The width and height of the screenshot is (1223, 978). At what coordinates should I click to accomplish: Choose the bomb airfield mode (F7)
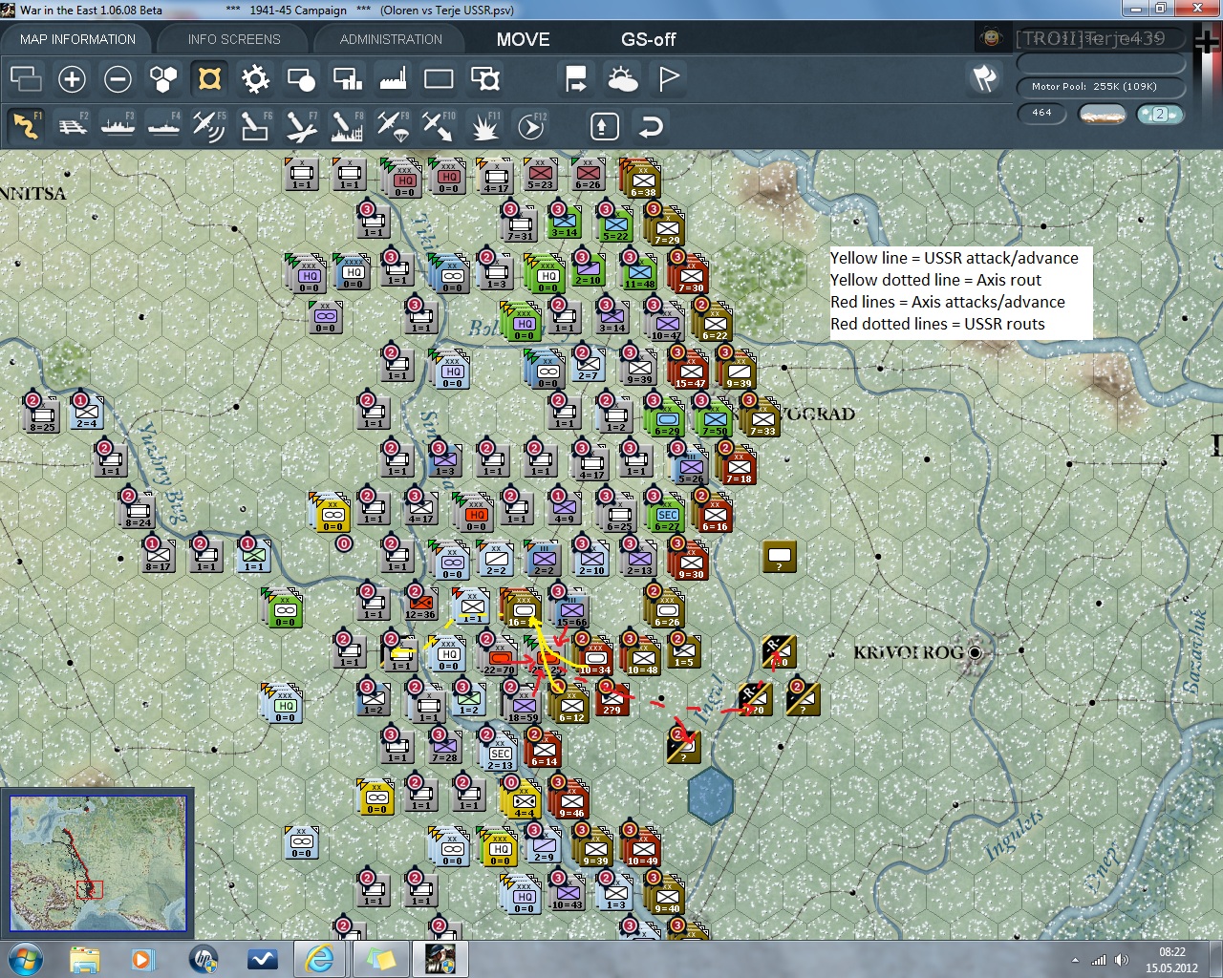click(x=300, y=126)
